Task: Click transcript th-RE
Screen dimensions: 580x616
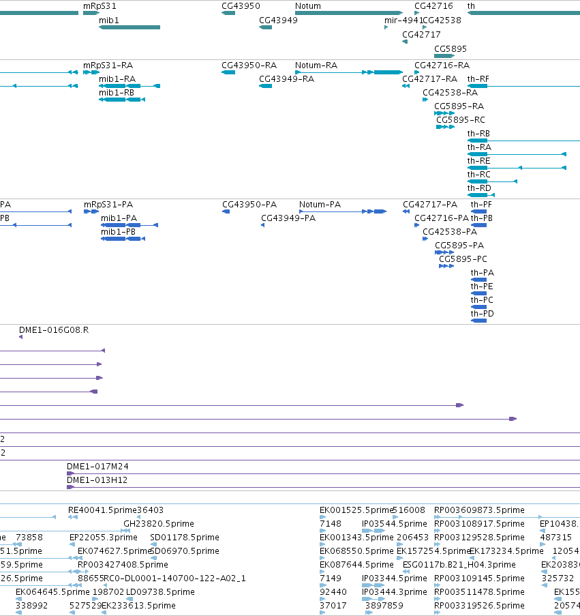Action: click(517, 168)
